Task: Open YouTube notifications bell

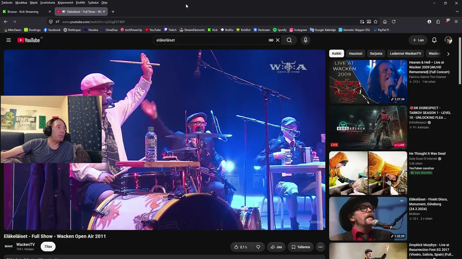Action: click(434, 40)
